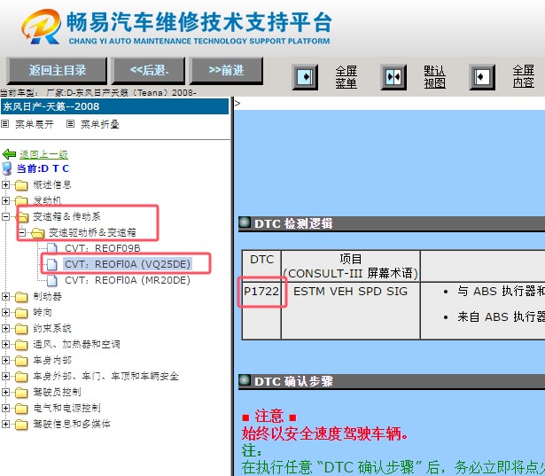This screenshot has width=545, height=476.
Task: Click default view (默认视图) icon
Action: (393, 77)
